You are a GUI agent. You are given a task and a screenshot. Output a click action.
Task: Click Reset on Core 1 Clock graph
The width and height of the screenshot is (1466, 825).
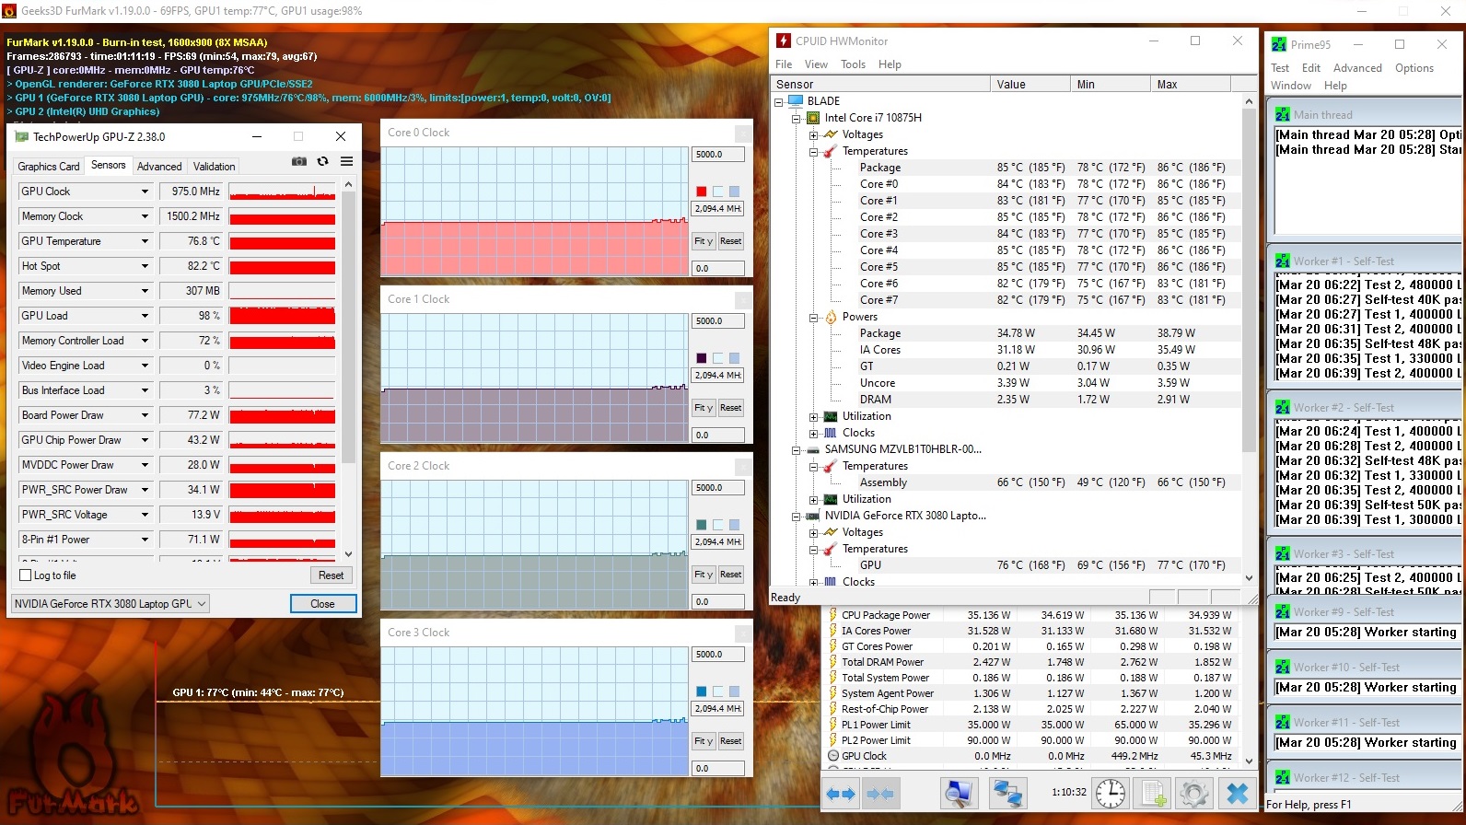pyautogui.click(x=730, y=408)
